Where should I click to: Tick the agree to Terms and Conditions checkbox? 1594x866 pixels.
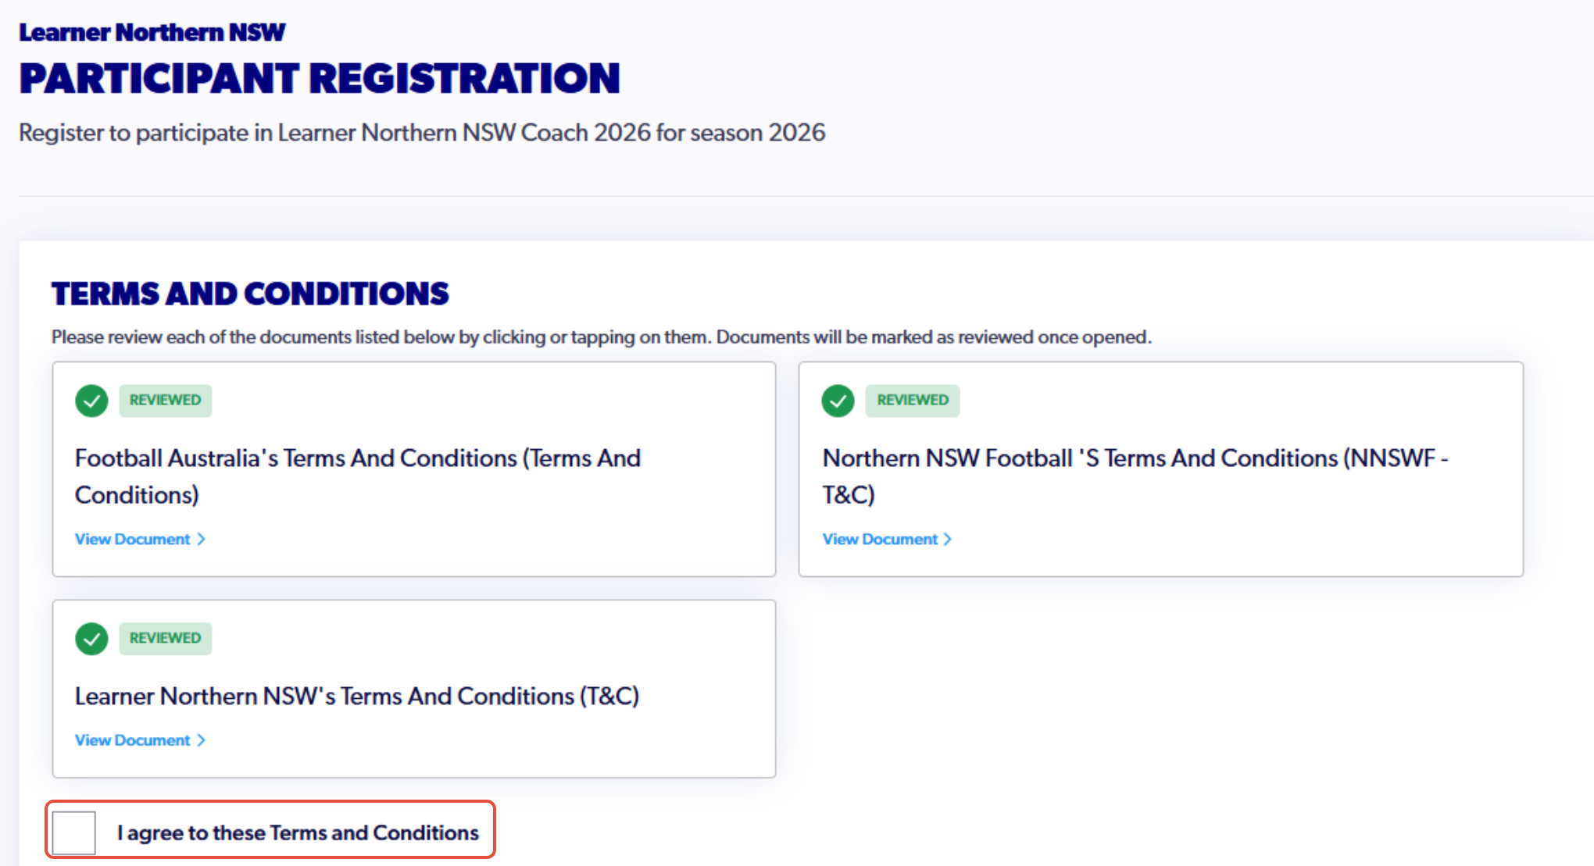point(74,832)
